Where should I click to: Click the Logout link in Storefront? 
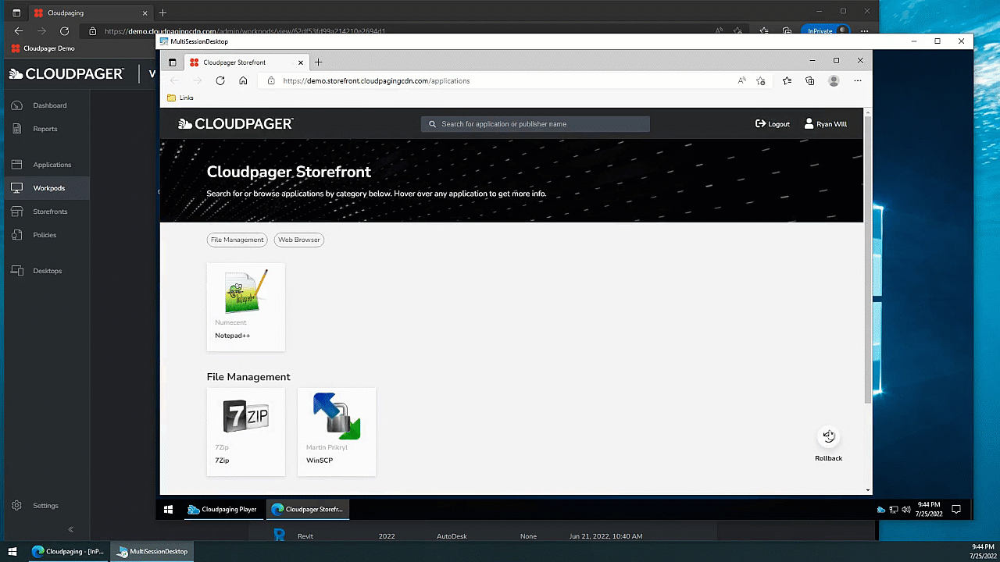(773, 124)
